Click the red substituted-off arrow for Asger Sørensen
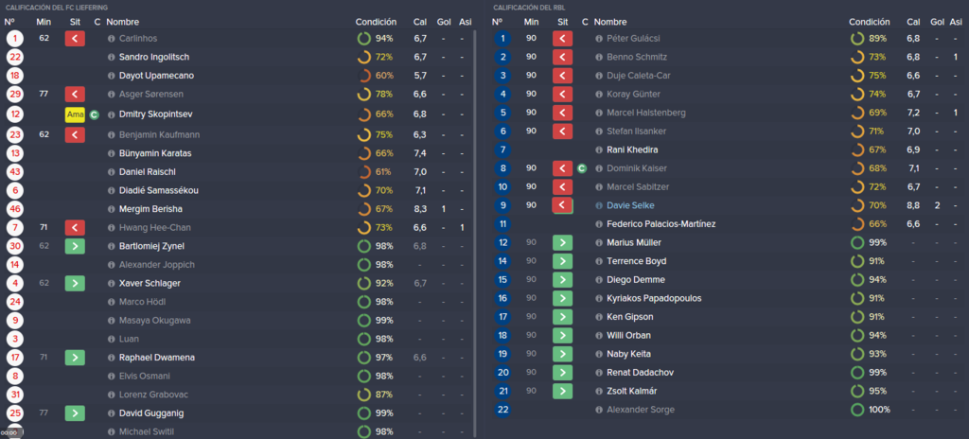The image size is (969, 439). (x=74, y=94)
